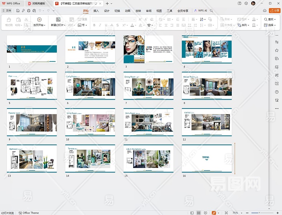The height and width of the screenshot is (215, 282).
Task: Click the 分享 share button
Action: tap(275, 11)
